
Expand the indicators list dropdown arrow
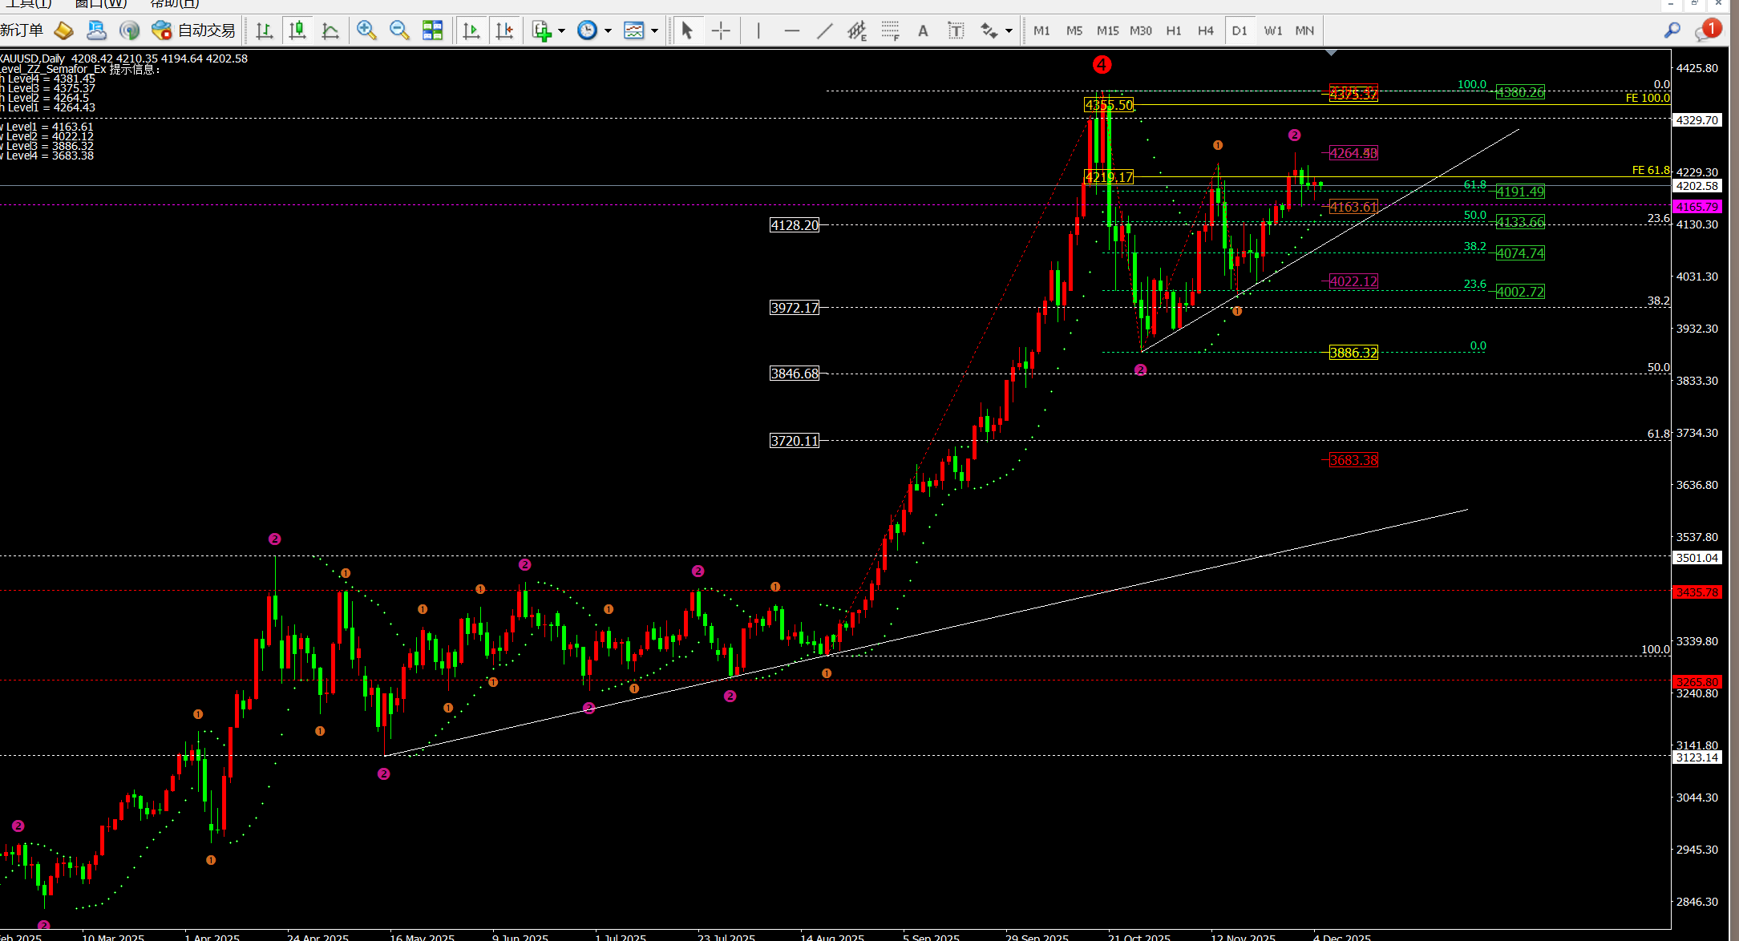coord(561,31)
